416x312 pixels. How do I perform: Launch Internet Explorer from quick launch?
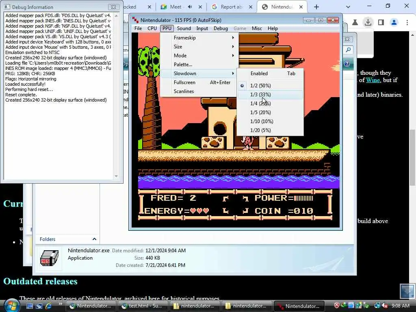49,306
